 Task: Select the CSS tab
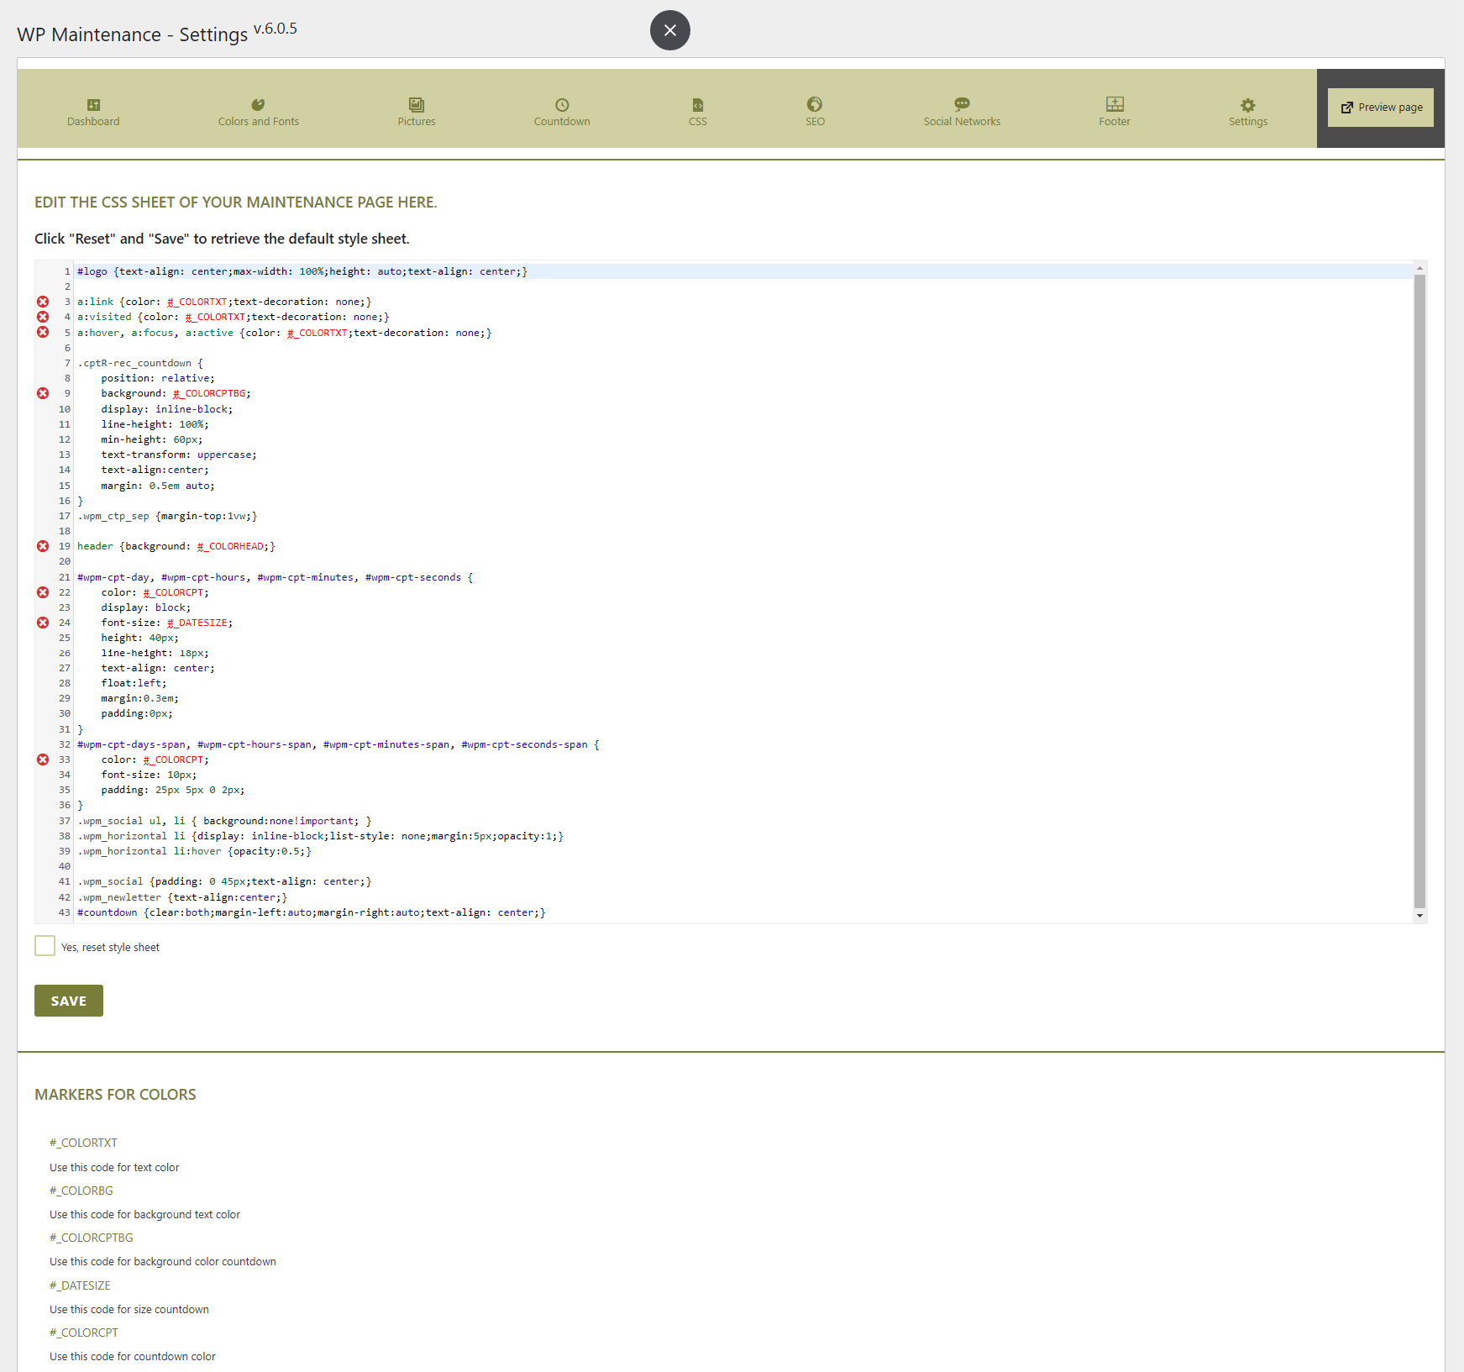coord(698,112)
